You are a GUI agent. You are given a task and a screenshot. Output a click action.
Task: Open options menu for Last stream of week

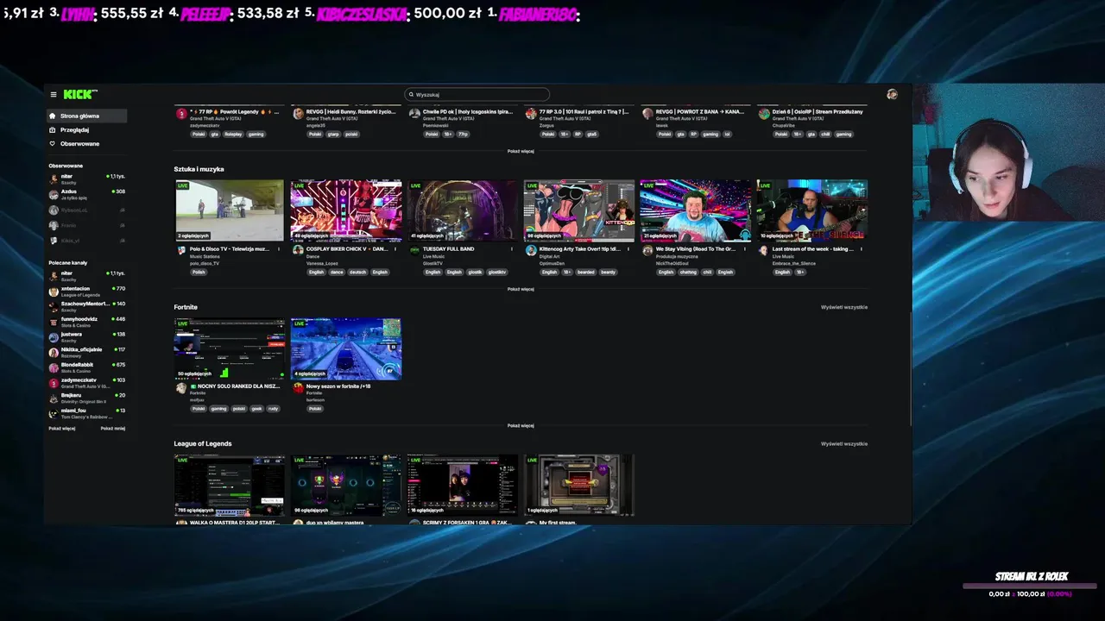862,249
